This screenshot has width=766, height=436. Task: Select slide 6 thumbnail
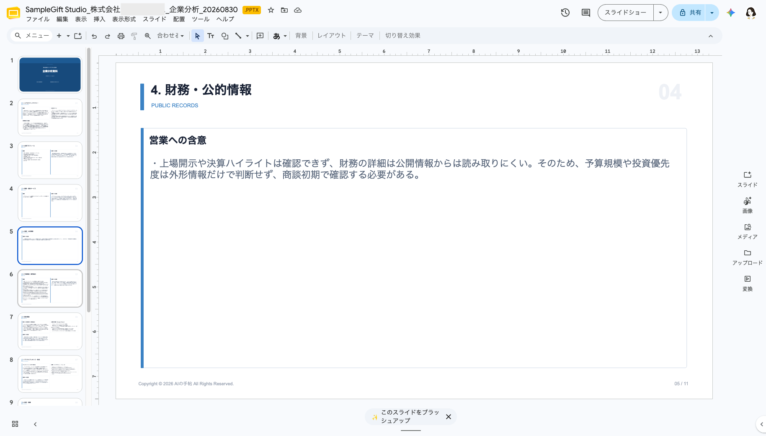pyautogui.click(x=50, y=288)
